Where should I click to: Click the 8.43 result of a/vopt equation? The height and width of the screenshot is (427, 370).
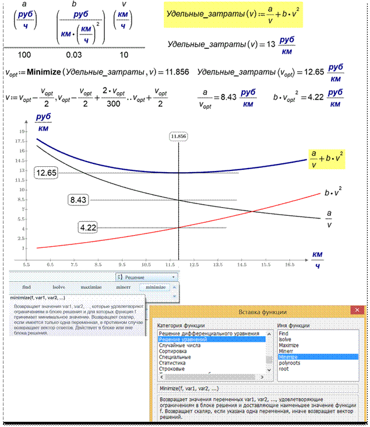pos(228,97)
